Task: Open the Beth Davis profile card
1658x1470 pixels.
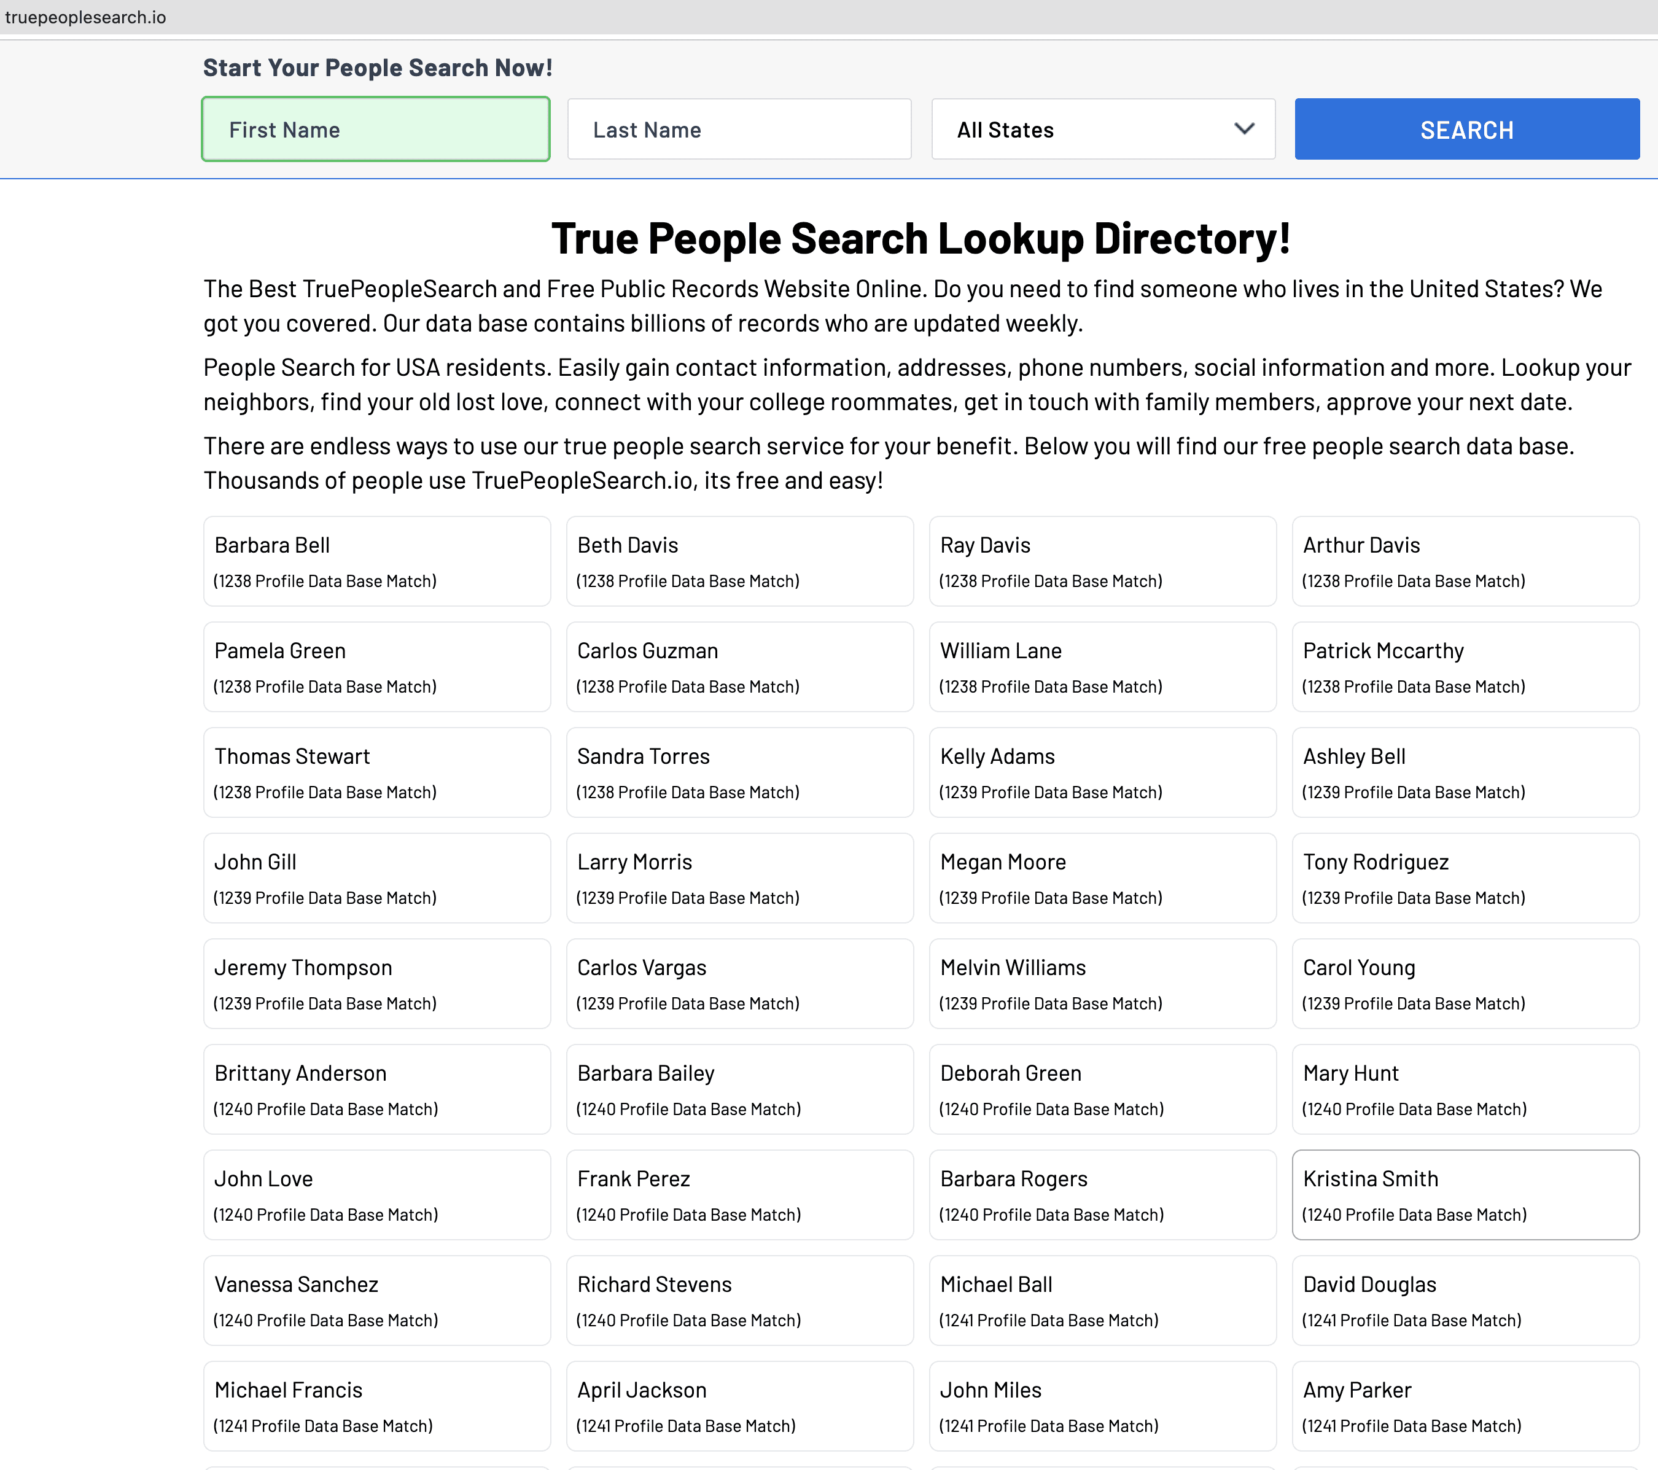Action: tap(739, 561)
